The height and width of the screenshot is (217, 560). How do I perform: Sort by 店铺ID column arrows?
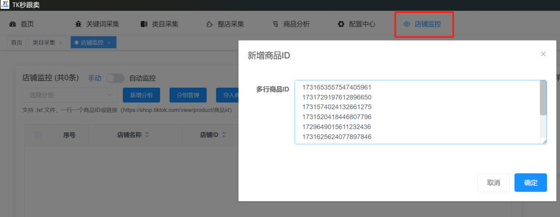pos(222,135)
